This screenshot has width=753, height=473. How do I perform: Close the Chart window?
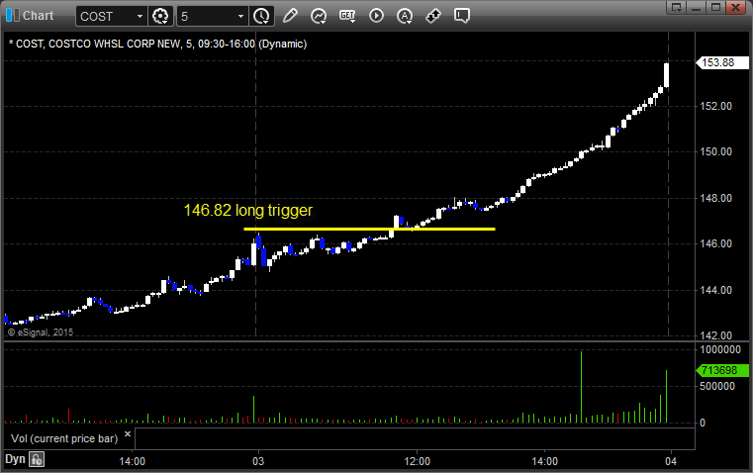pyautogui.click(x=735, y=7)
